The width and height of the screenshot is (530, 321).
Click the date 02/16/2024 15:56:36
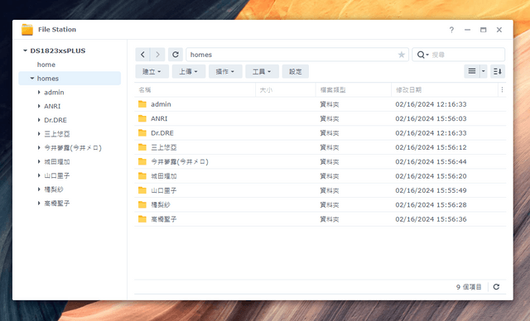[x=431, y=219]
